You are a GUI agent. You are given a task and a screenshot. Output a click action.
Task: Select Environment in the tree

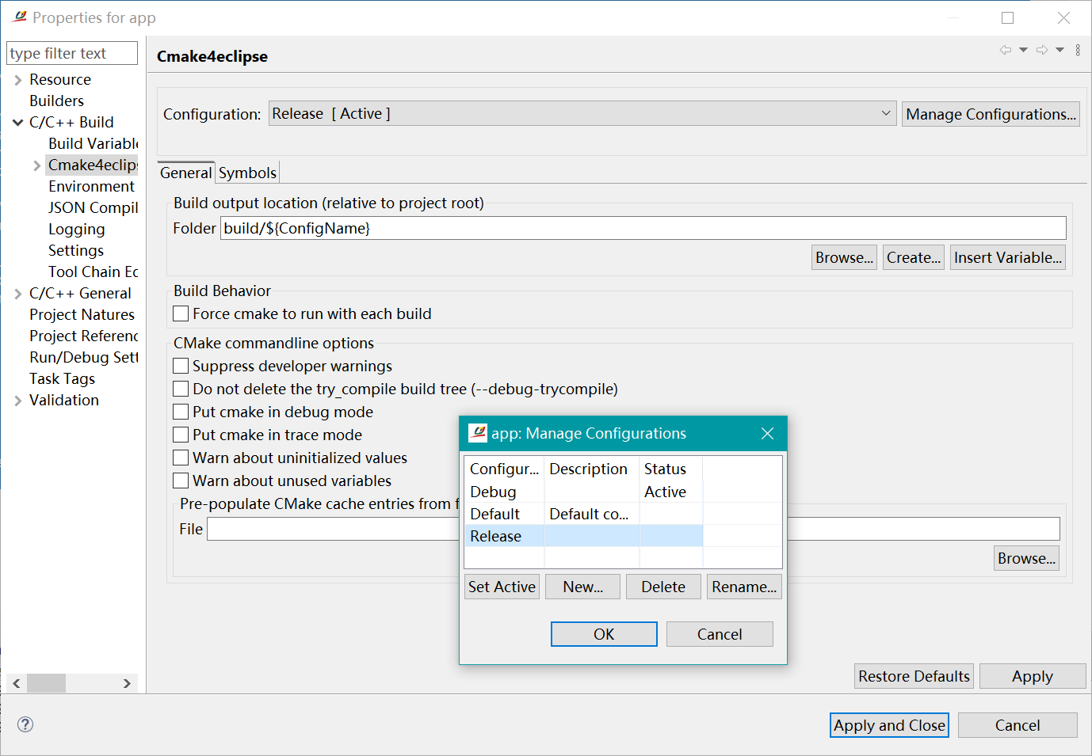(x=91, y=186)
